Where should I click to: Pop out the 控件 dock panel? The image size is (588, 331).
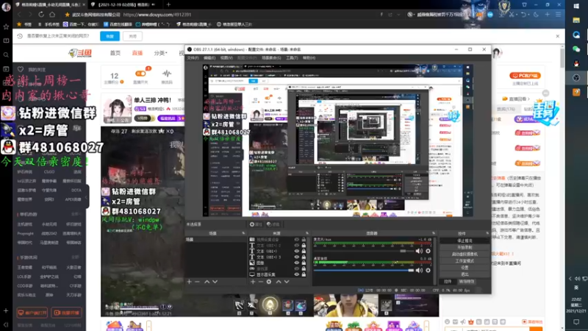pyautogui.click(x=487, y=233)
